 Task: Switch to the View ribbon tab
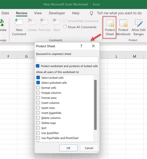coord(38,13)
